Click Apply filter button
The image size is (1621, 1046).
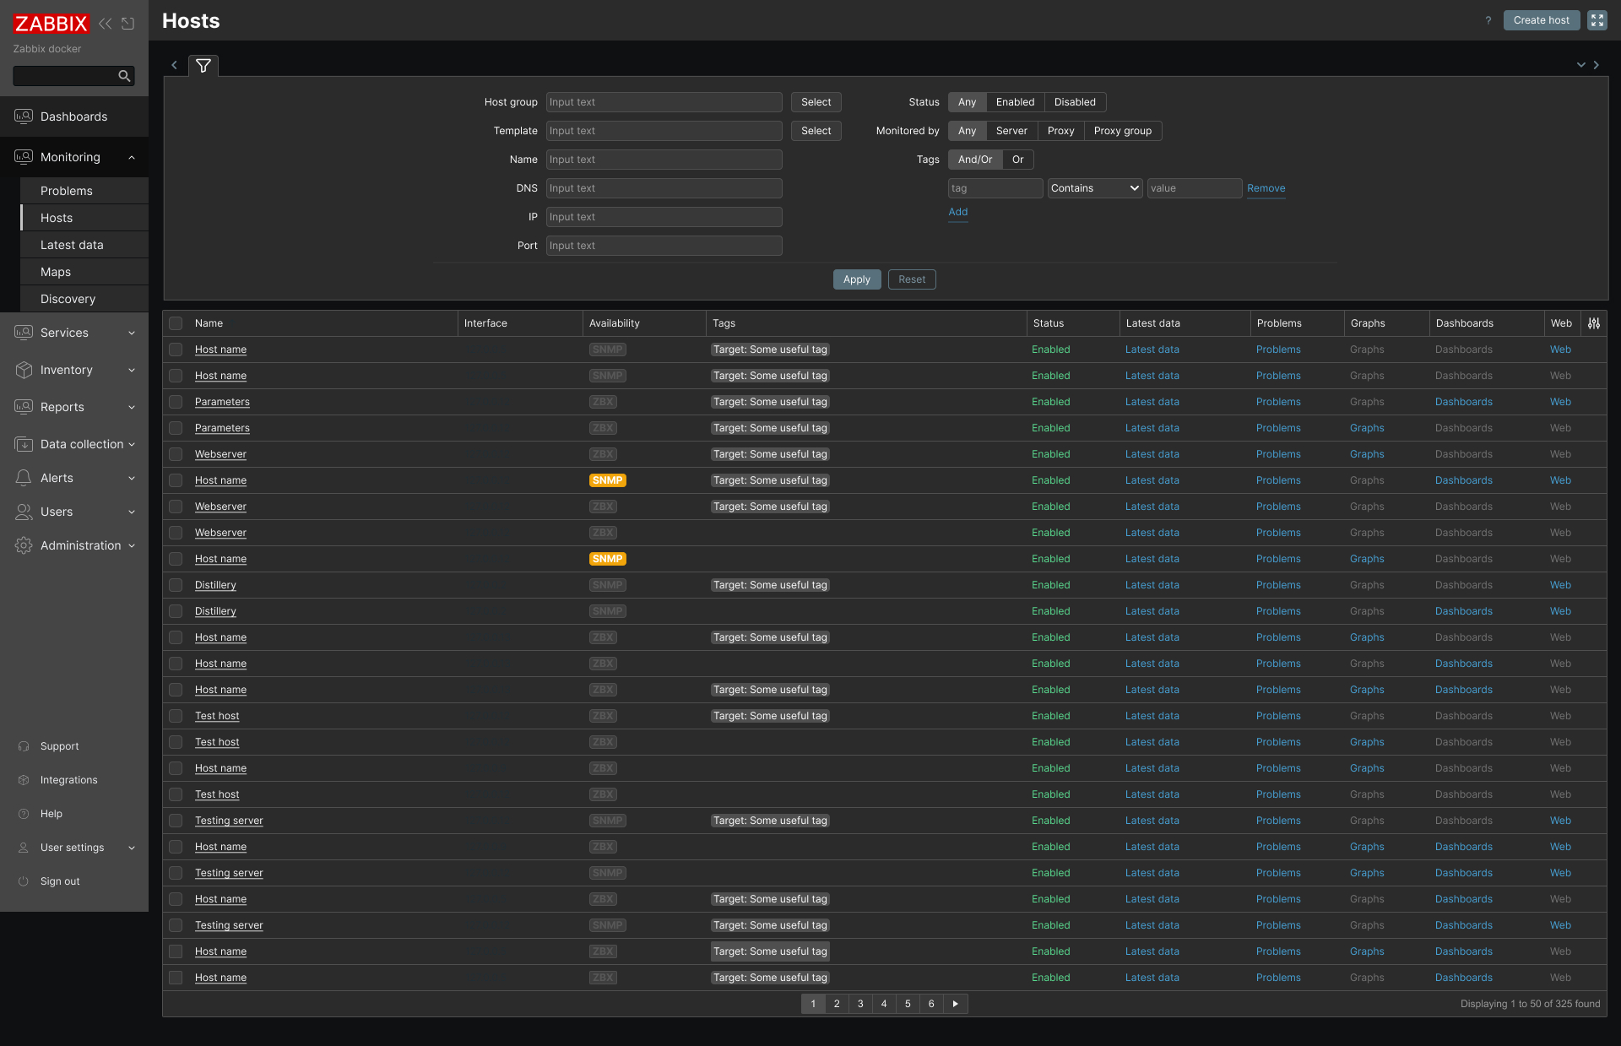point(856,279)
